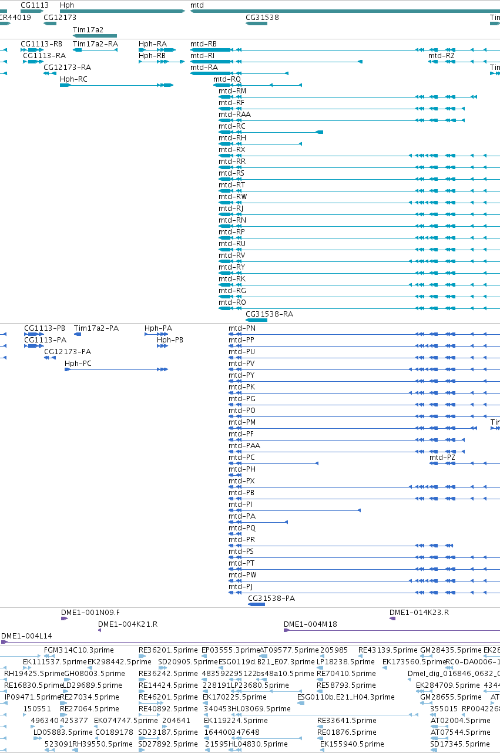
Task: Open transcript mtd-RC
Action: click(x=232, y=126)
